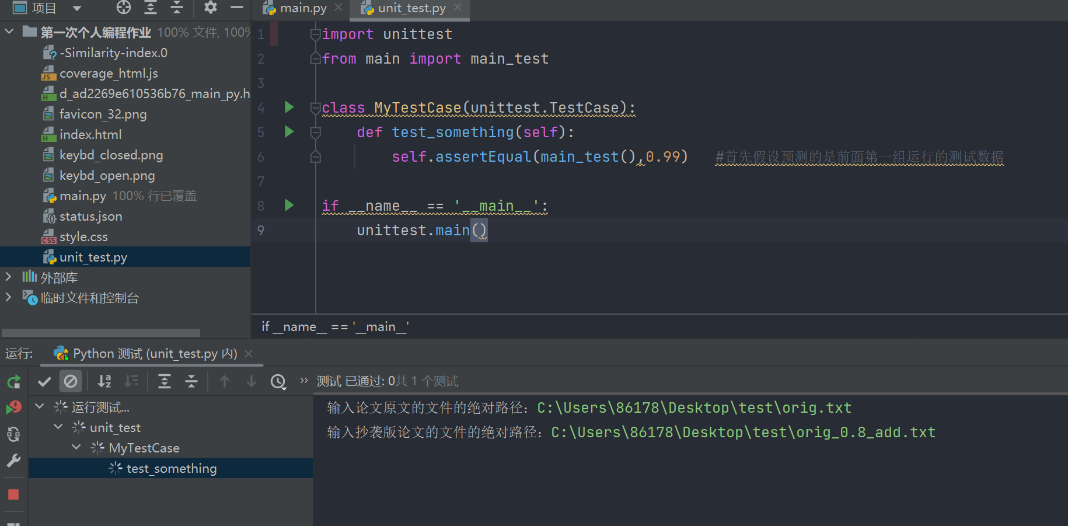1068x526 pixels.
Task: Open index.html from project tree
Action: (90, 135)
